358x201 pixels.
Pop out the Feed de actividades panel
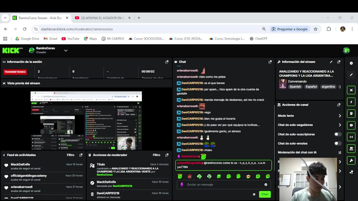tap(81, 155)
